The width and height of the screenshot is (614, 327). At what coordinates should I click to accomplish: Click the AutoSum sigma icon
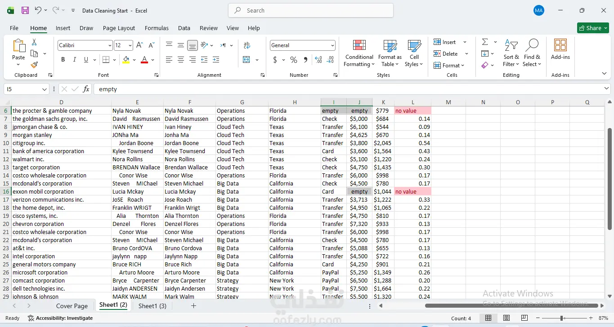[485, 42]
